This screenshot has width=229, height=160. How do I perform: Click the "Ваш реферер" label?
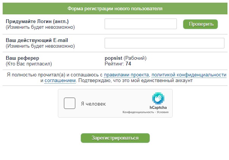pyautogui.click(x=23, y=58)
